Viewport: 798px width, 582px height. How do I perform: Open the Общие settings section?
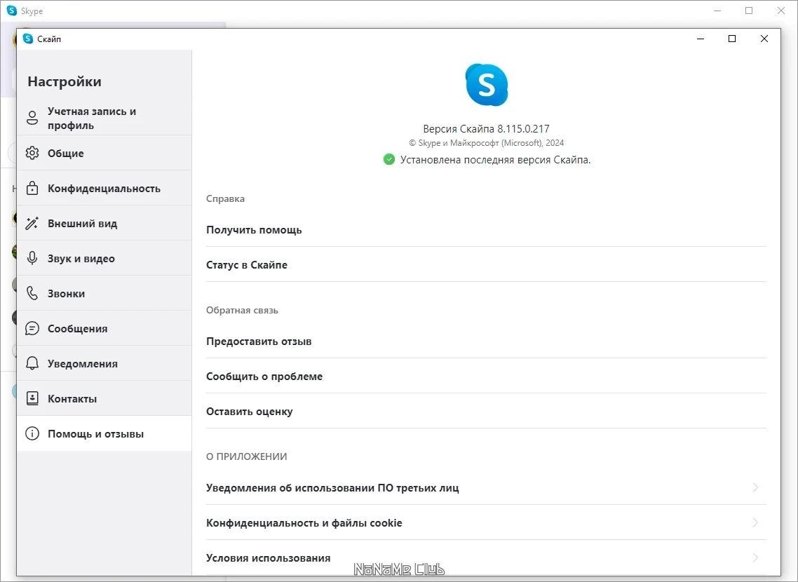(104, 153)
